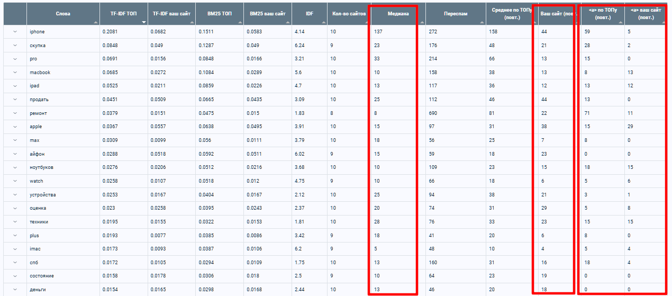Click sort triangle in Переспам header

(x=483, y=23)
